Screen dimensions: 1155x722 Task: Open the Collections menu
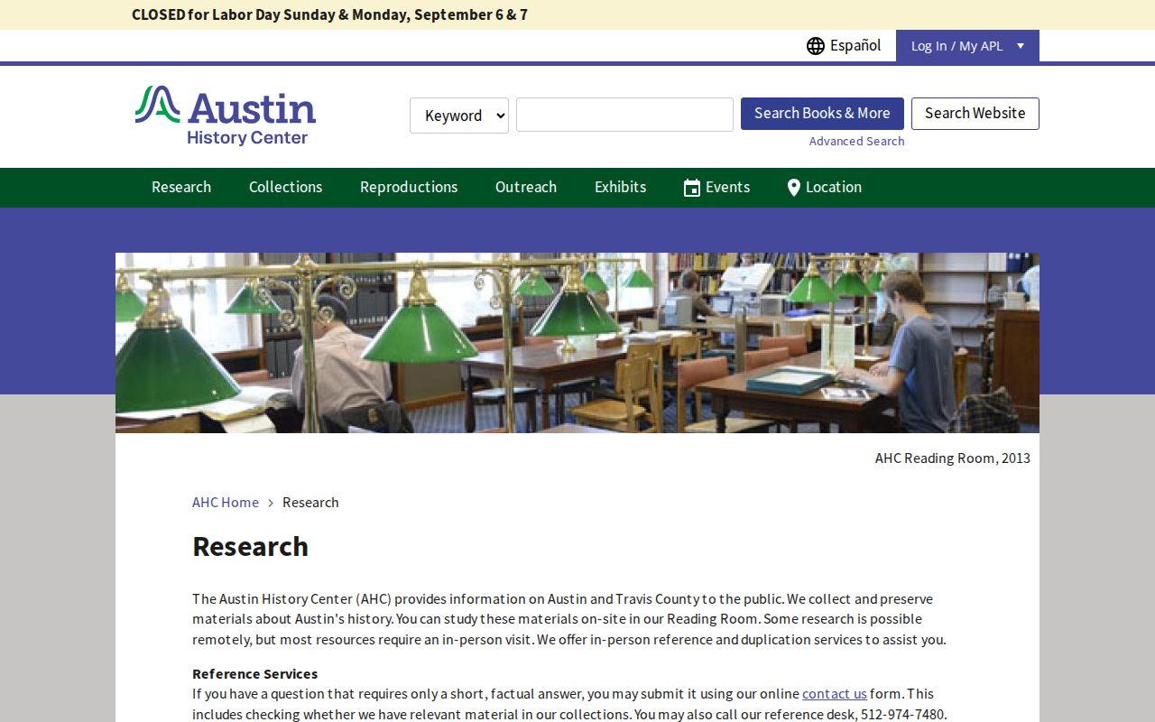pos(285,187)
